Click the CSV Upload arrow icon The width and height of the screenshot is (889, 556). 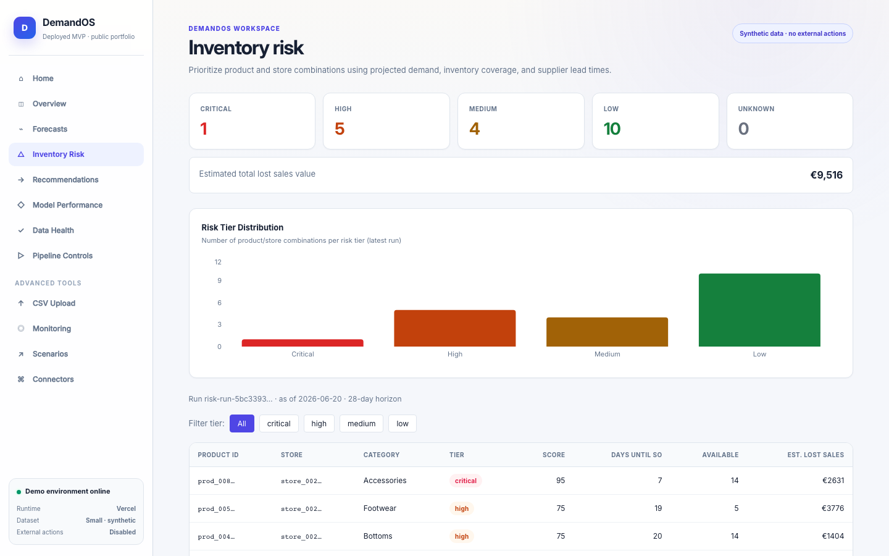21,303
